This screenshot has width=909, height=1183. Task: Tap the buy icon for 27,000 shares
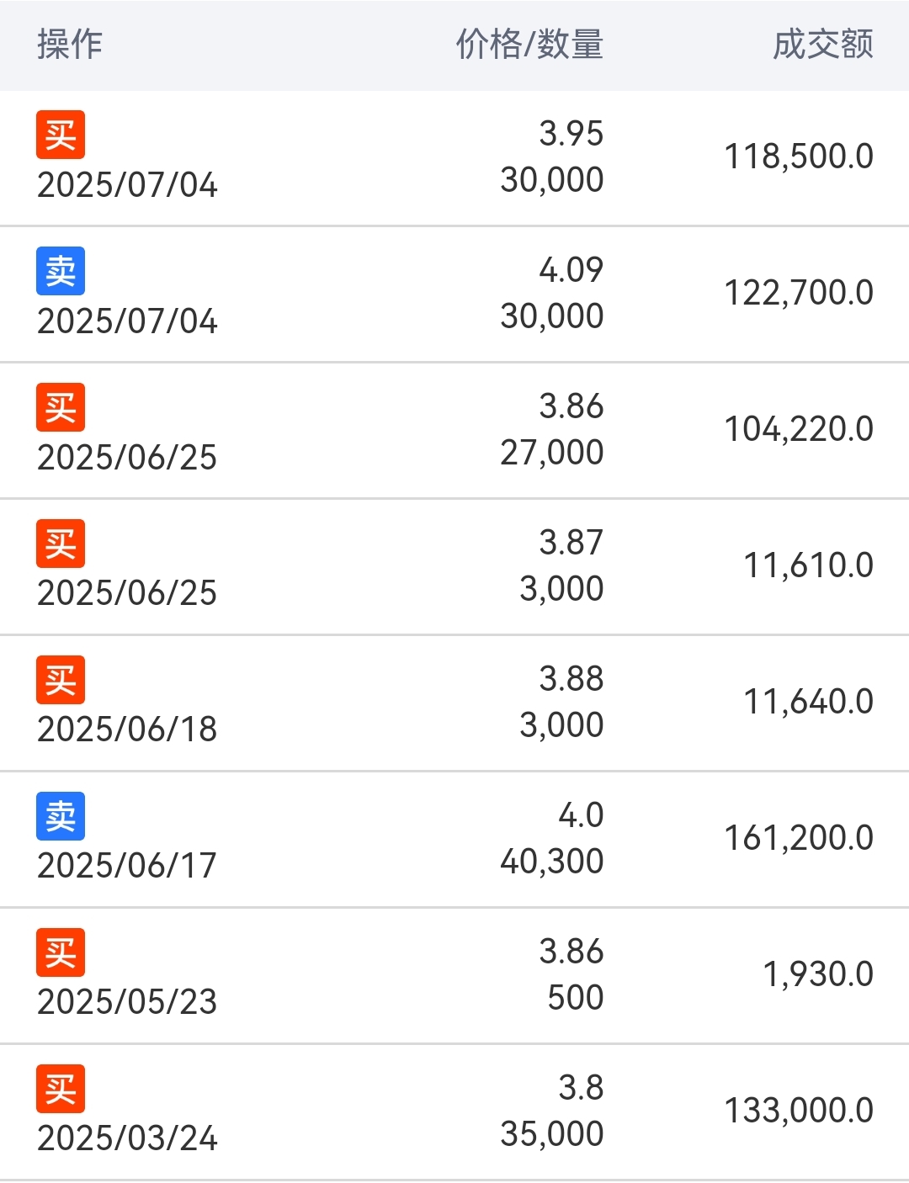coord(61,407)
